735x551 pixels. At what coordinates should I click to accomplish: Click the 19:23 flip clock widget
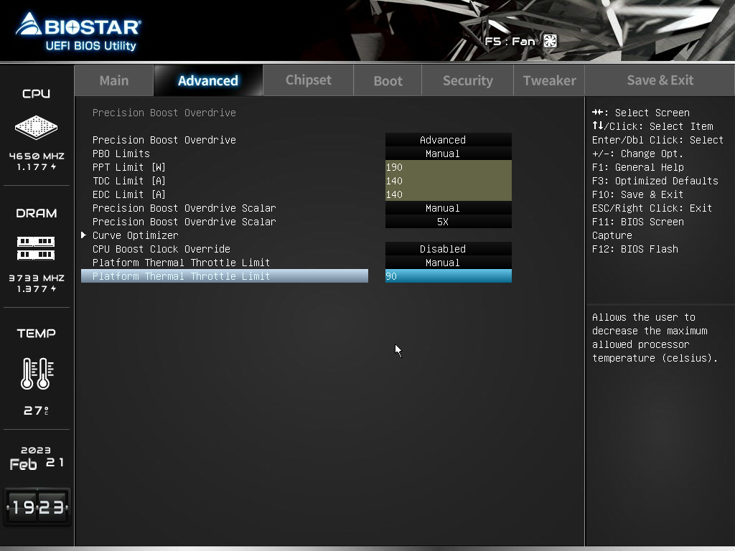37,507
